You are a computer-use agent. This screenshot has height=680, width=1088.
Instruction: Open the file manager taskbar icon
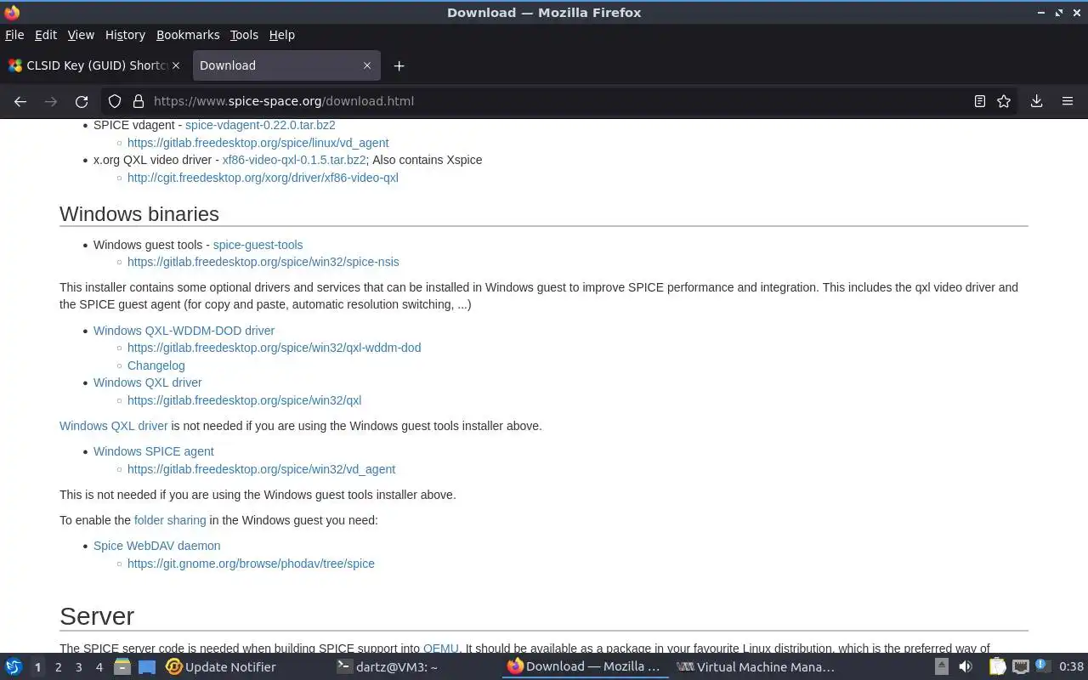(x=122, y=667)
